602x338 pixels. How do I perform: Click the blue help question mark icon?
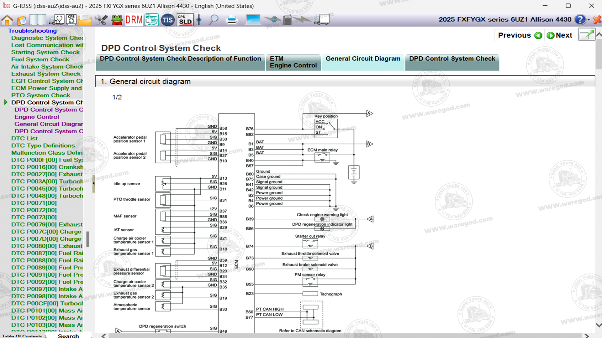580,20
